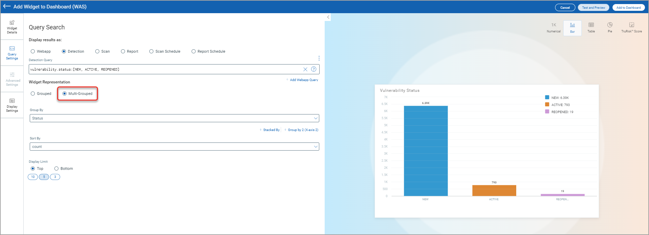Click the blue NEW legend color swatch

pos(547,97)
